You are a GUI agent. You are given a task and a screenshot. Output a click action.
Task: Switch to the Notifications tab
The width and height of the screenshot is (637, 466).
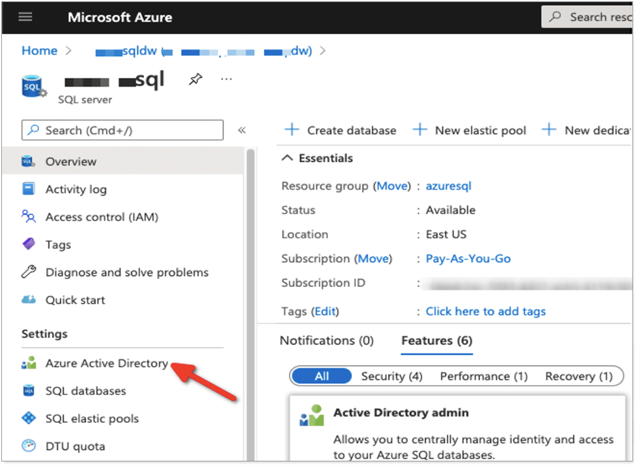pos(327,340)
